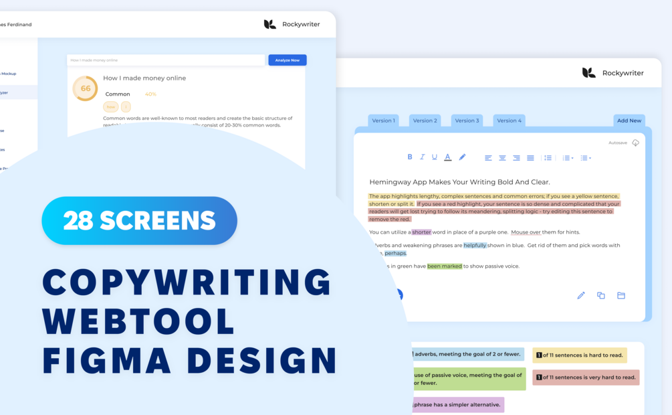Screen dimensions: 672x415
Task: Click the 'Ferdinand' user name in header
Action: click(x=19, y=25)
